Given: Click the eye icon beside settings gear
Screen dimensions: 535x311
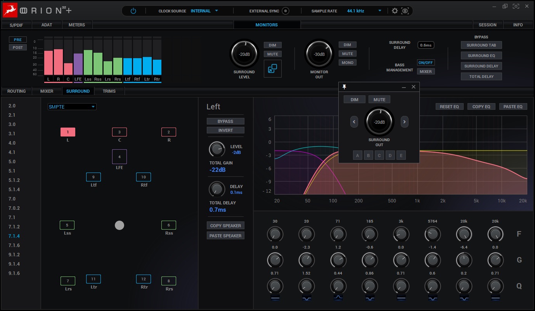Looking at the screenshot, I should pos(405,11).
